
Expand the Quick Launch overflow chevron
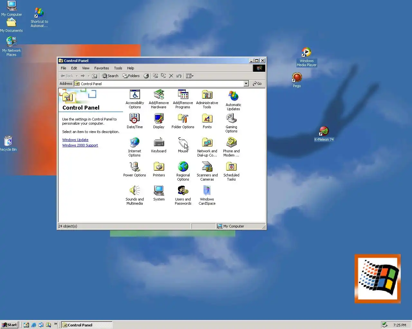tap(56, 324)
